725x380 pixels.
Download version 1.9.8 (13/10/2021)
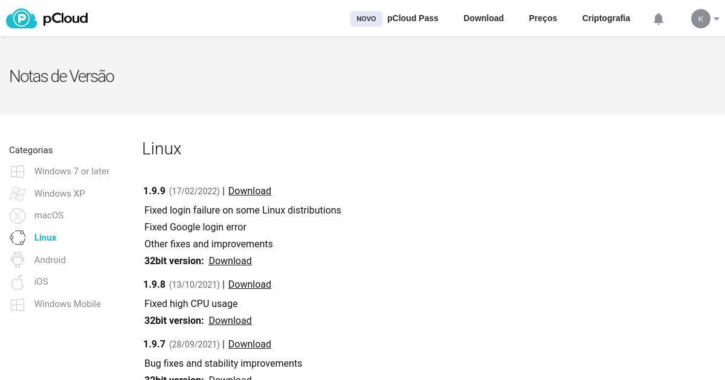click(x=250, y=285)
